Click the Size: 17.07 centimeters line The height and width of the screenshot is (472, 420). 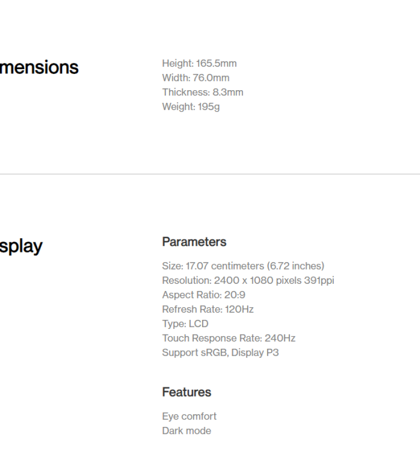[x=243, y=266]
